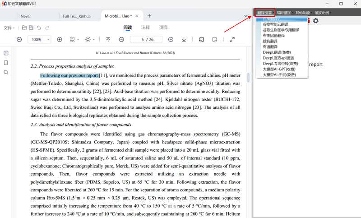Open the settings gear in translation panel

316,21
